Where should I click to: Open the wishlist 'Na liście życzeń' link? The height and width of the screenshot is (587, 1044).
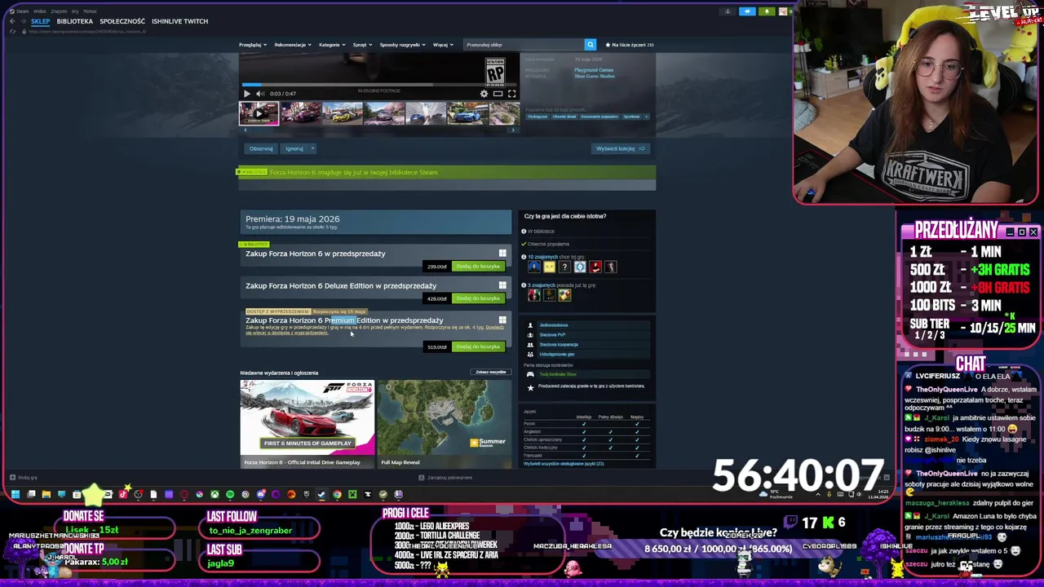(630, 45)
